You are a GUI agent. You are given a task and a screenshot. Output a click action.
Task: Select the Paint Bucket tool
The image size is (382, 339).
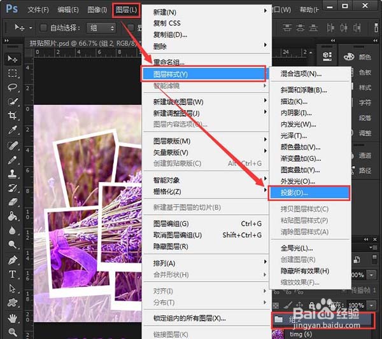click(12, 216)
